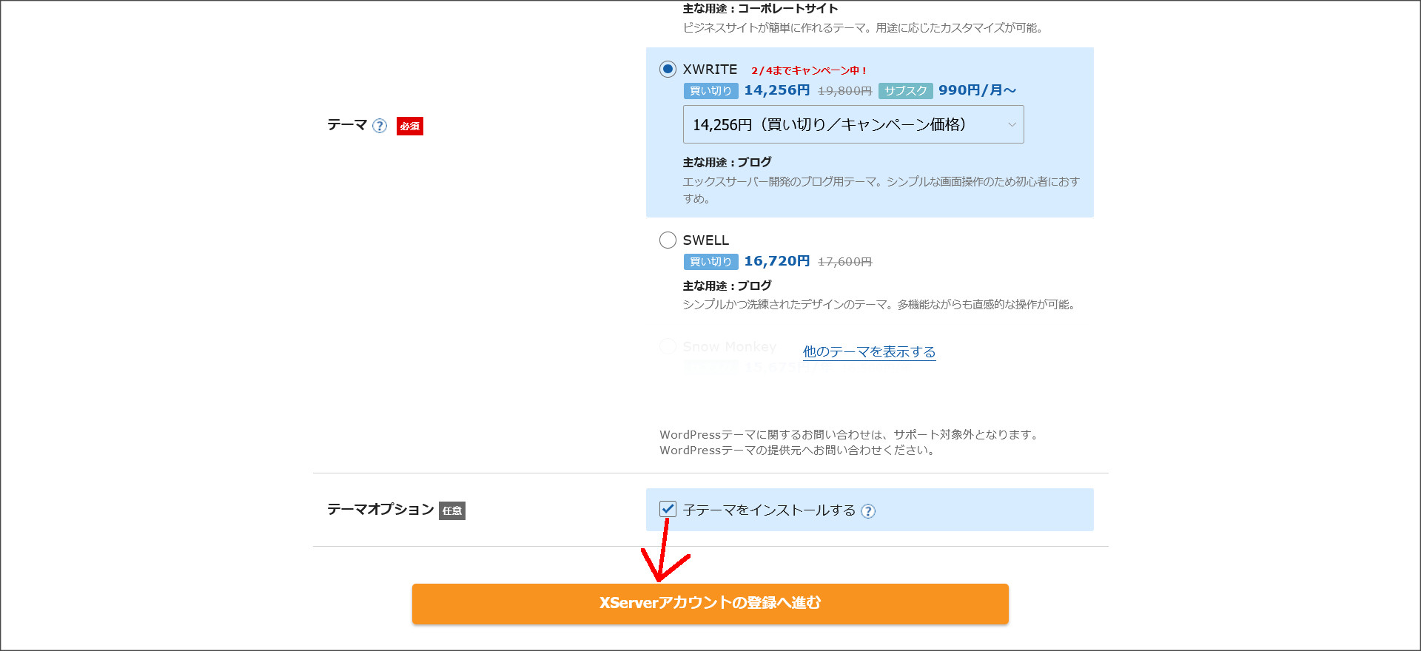Image resolution: width=1421 pixels, height=651 pixels.
Task: Click the 任意 optional badge
Action: click(452, 510)
